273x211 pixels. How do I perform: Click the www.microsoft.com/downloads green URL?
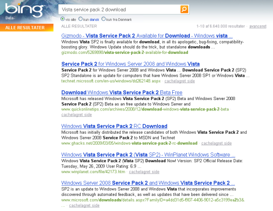pos(153,200)
